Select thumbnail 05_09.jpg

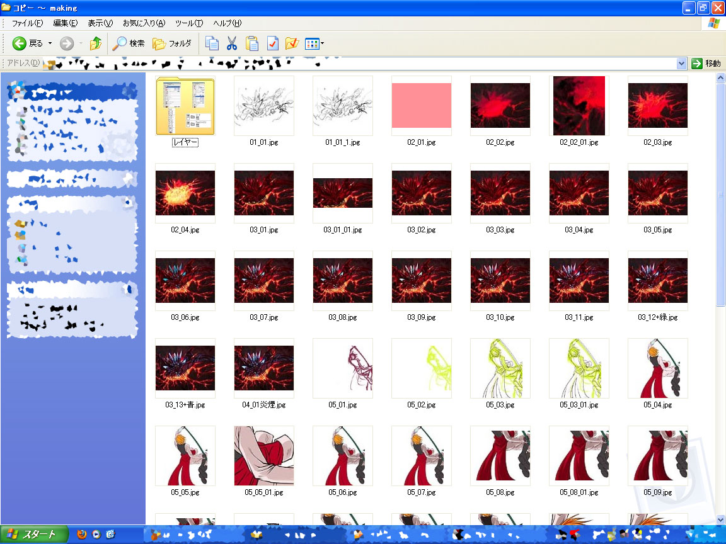657,456
